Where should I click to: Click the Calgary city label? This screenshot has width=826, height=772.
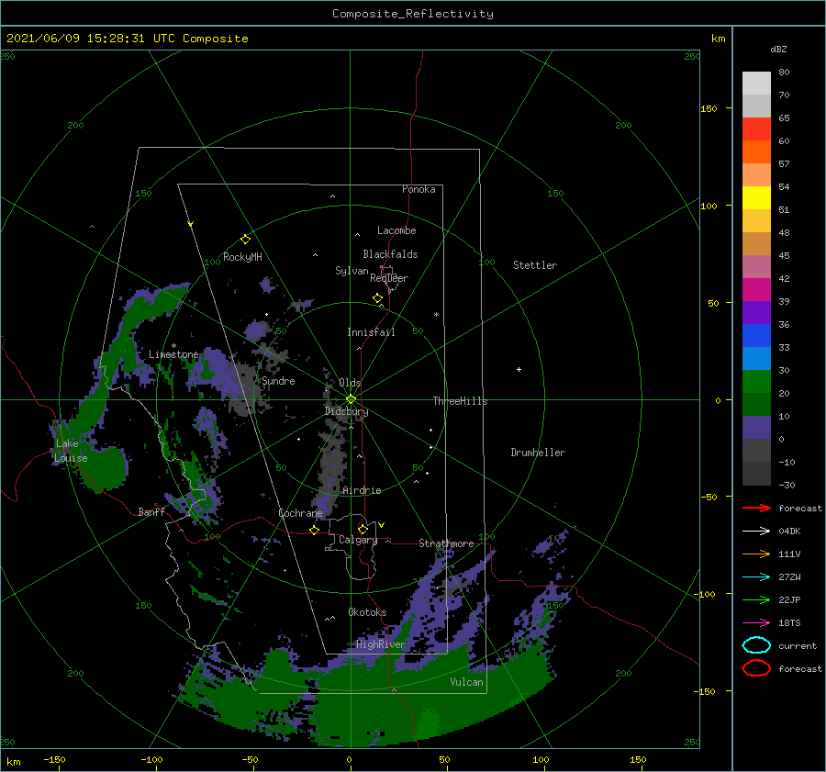(x=358, y=540)
